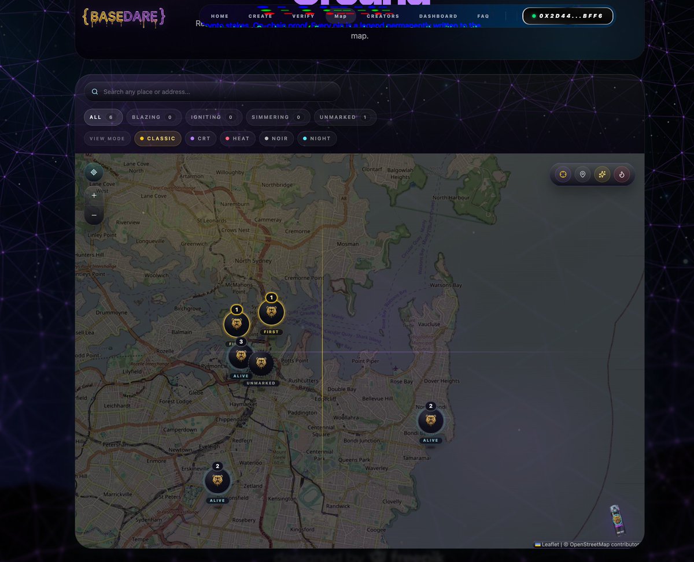The width and height of the screenshot is (694, 562).
Task: Open VERIFY in navigation bar
Action: point(304,16)
